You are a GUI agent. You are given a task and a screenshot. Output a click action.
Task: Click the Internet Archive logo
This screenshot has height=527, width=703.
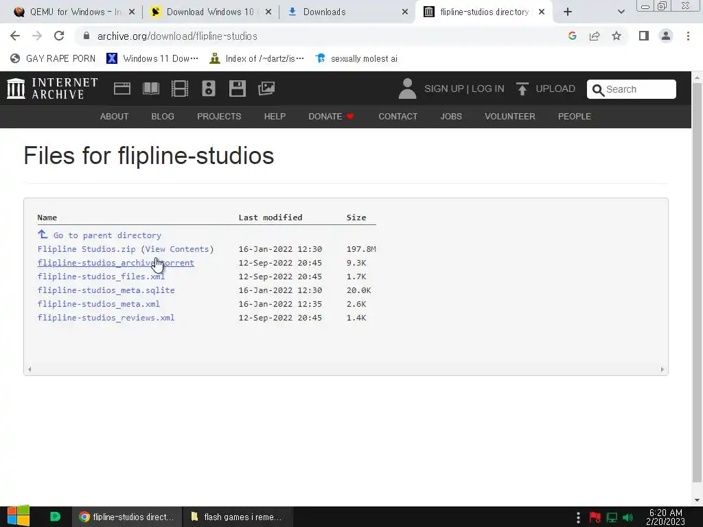(x=52, y=89)
